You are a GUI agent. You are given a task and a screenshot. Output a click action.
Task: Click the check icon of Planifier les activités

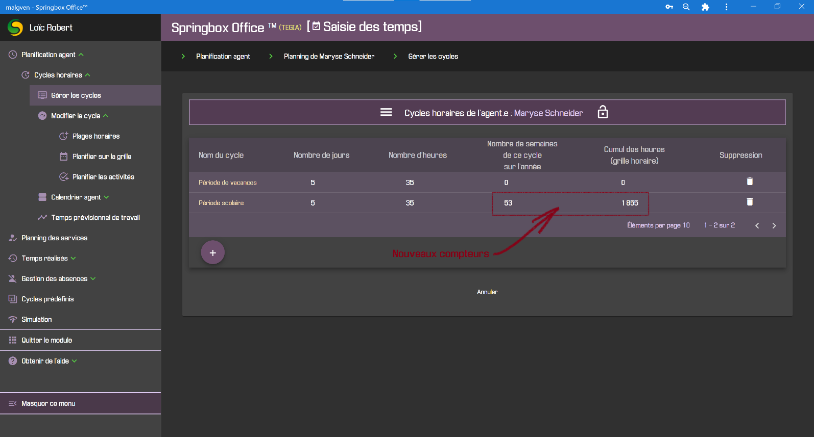pyautogui.click(x=64, y=177)
